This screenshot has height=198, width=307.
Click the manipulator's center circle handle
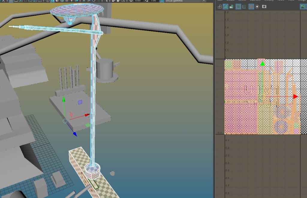pos(65,121)
